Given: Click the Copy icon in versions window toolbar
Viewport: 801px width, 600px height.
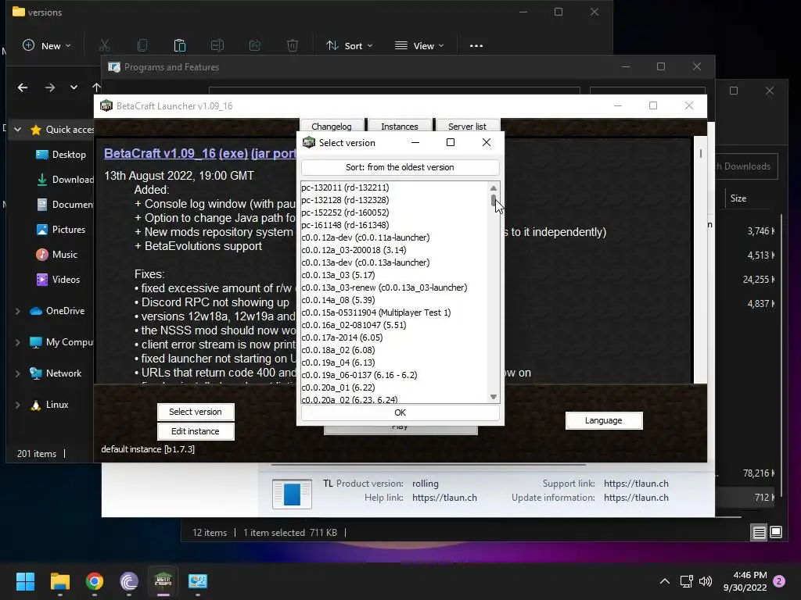Looking at the screenshot, I should (142, 45).
